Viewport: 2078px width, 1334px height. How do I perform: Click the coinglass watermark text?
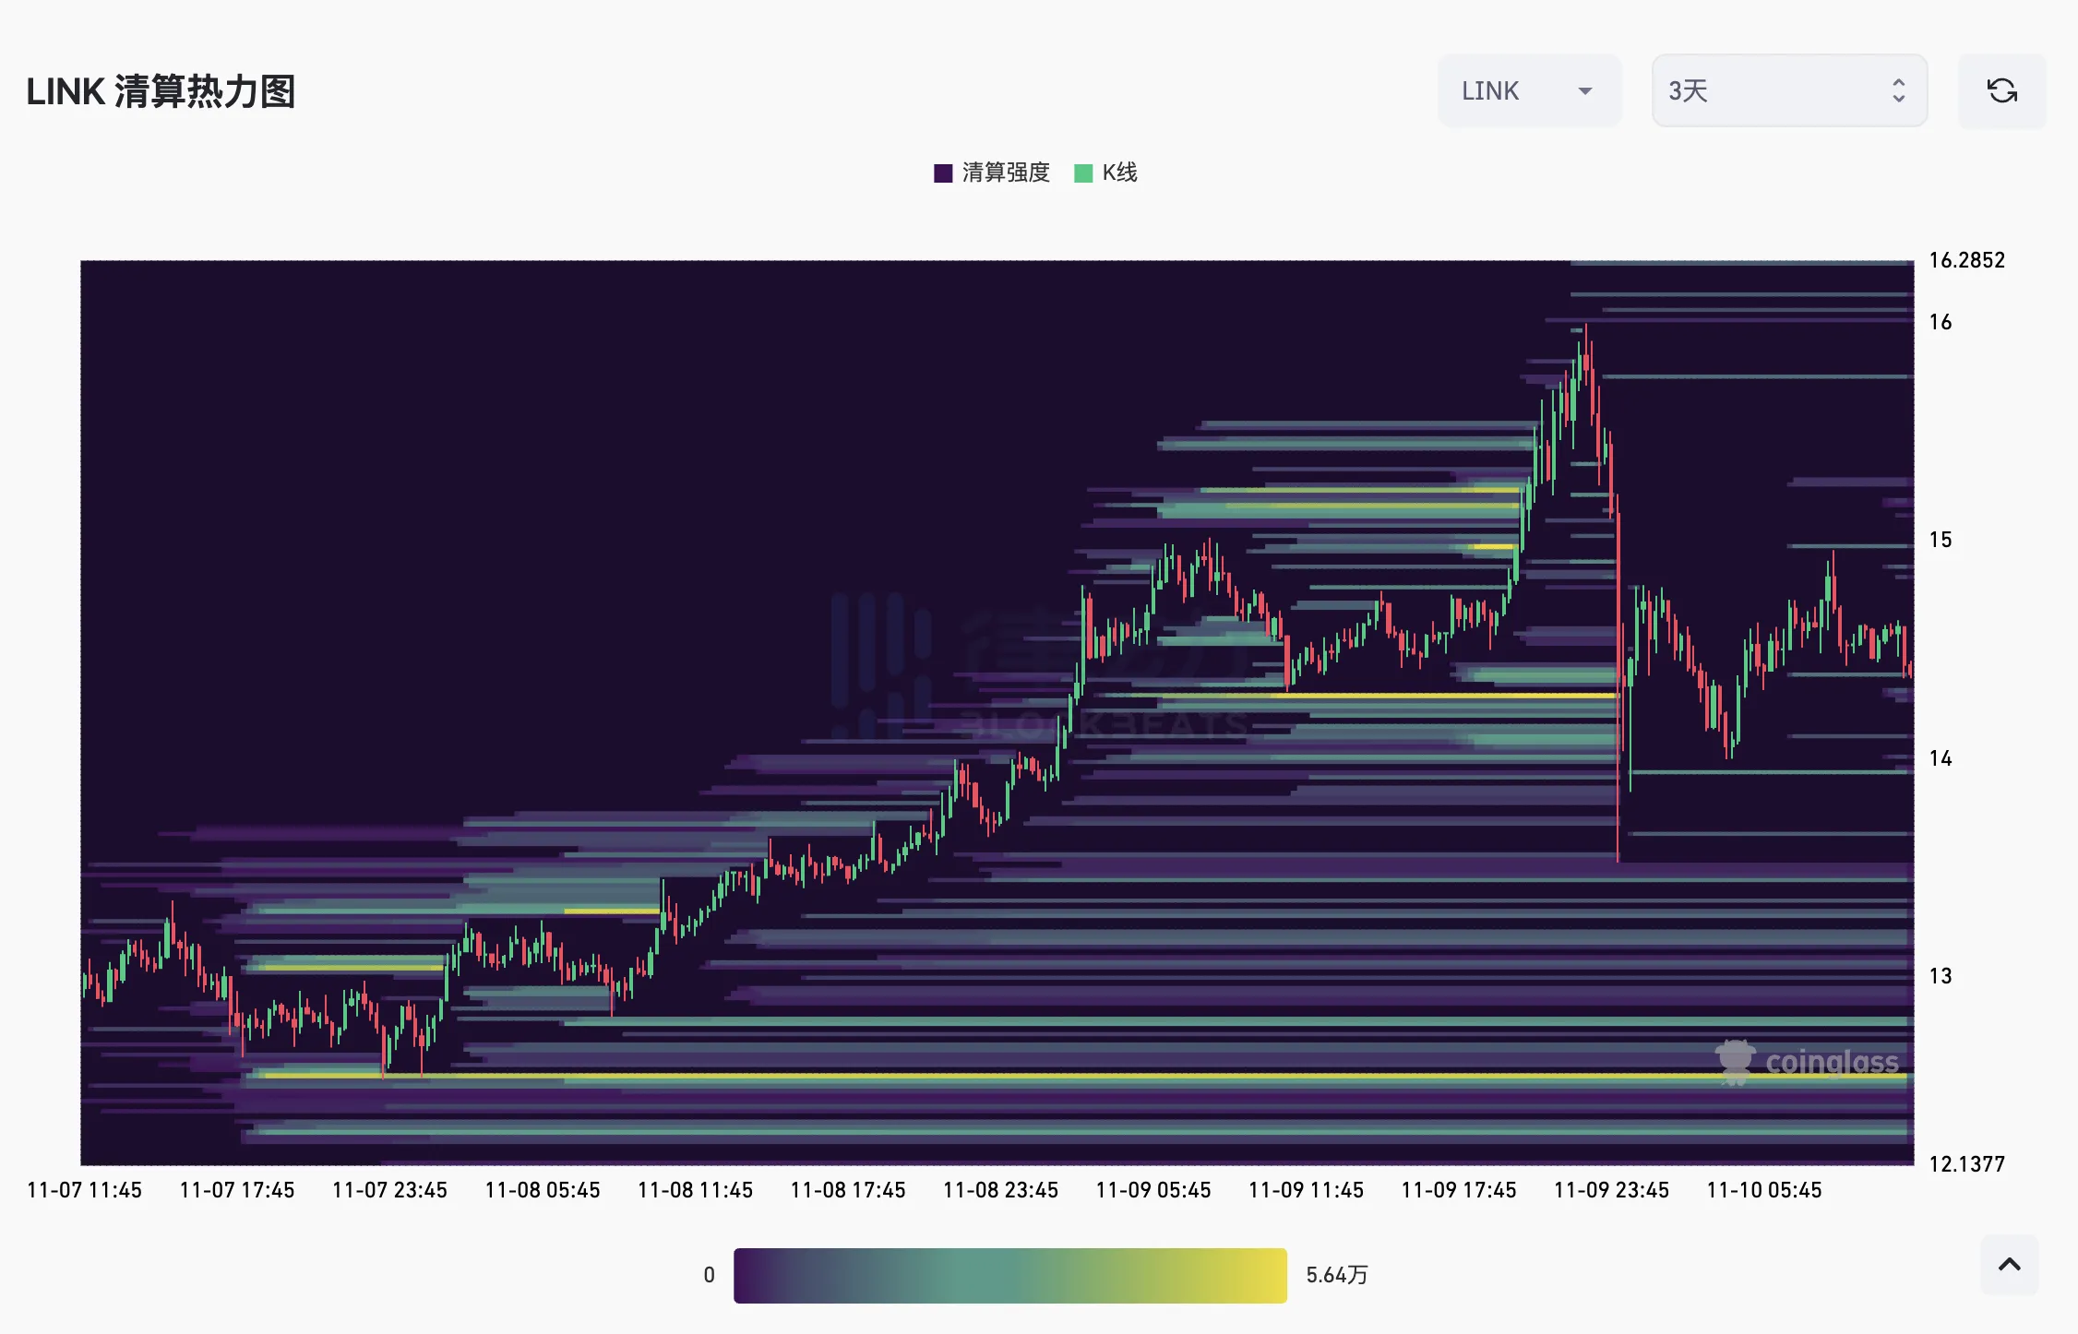(1832, 1063)
